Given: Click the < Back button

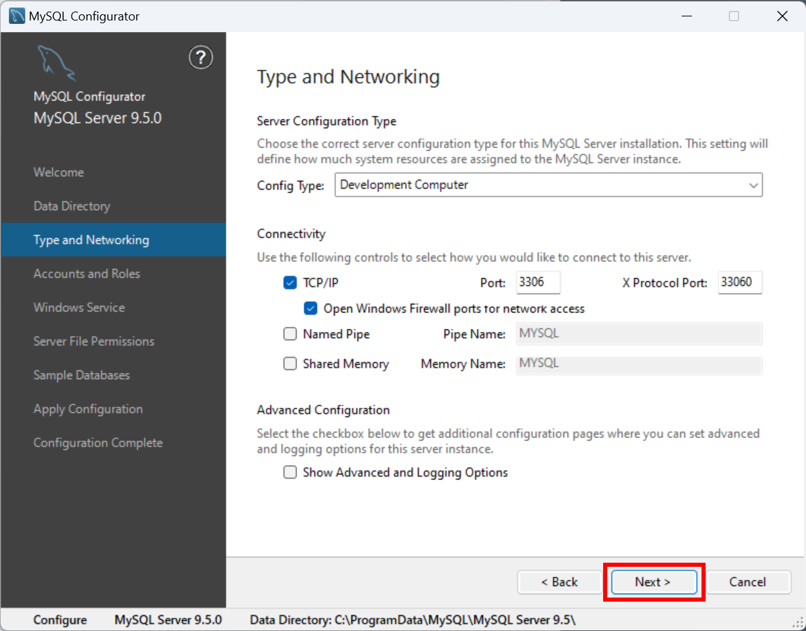Looking at the screenshot, I should coord(559,582).
